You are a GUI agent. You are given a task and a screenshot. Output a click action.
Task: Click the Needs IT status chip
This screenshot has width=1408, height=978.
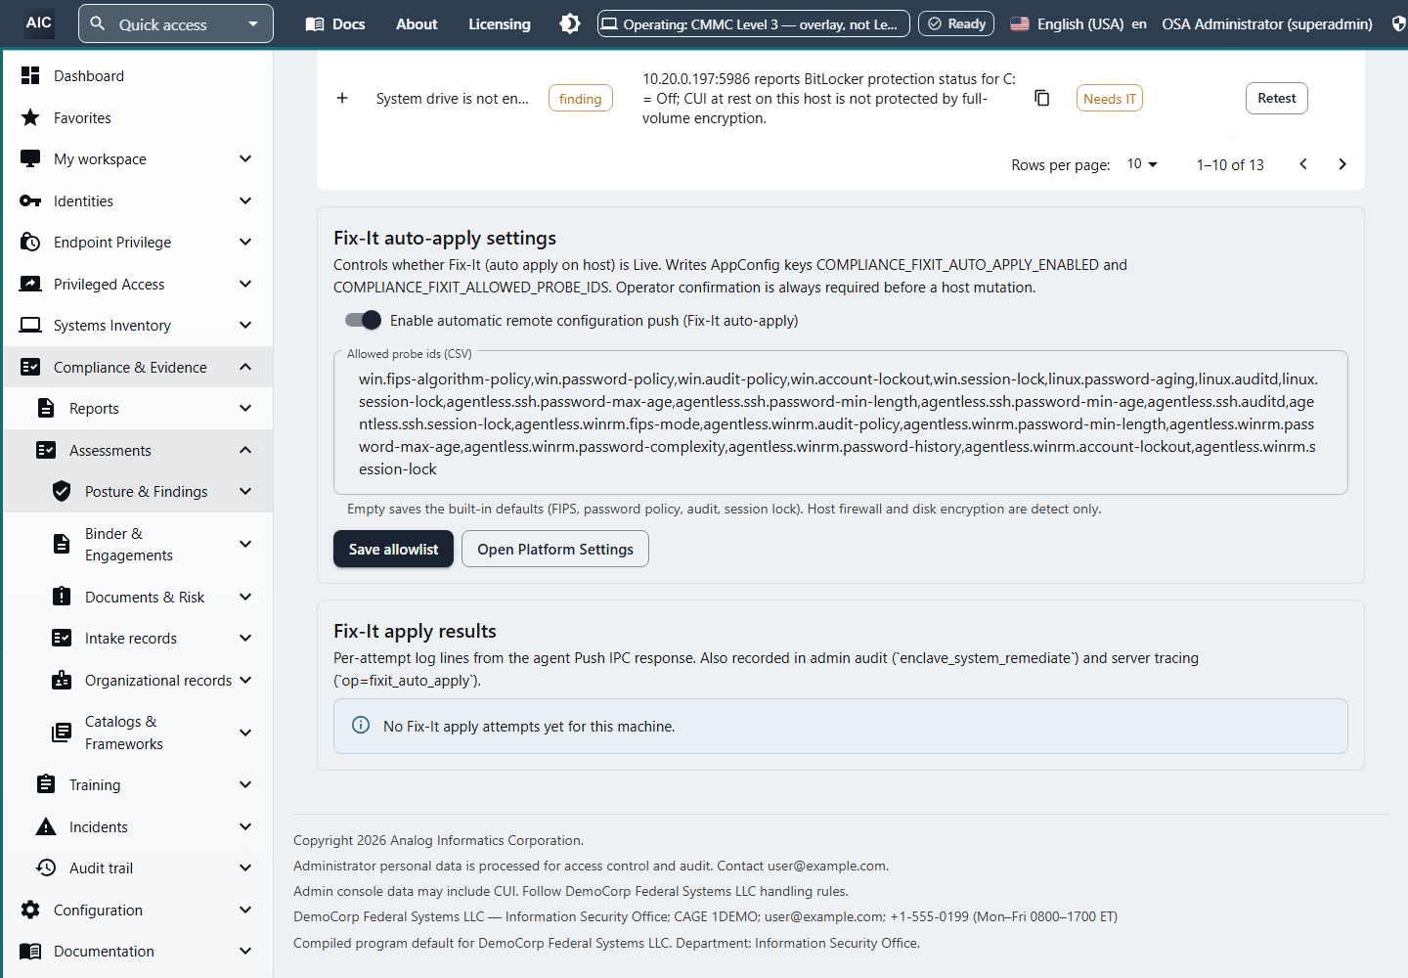1110,98
